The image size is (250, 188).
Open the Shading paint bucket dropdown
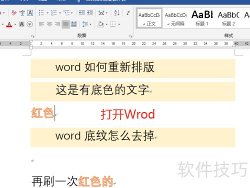click(x=106, y=24)
